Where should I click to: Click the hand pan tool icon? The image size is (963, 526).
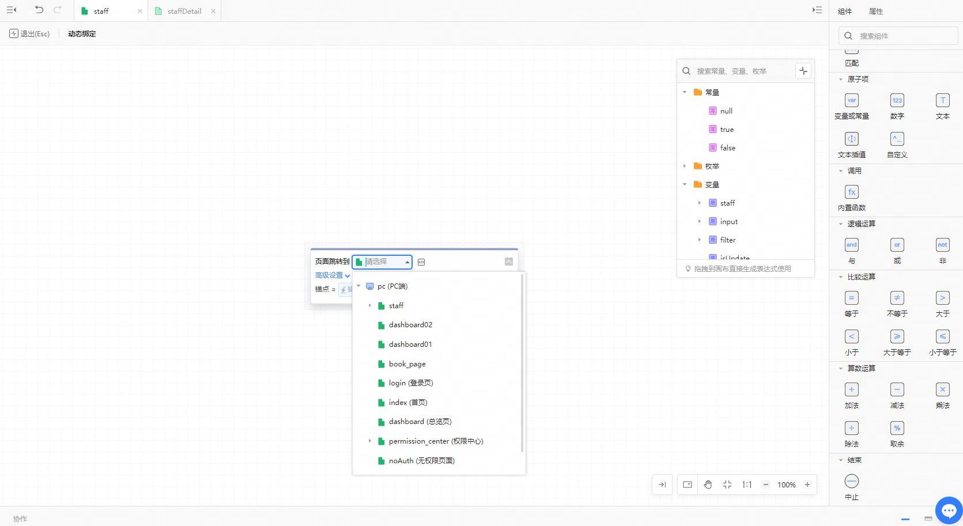pos(708,485)
